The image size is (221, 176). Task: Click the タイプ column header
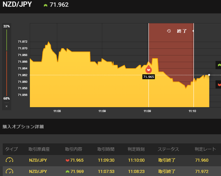pyautogui.click(x=12, y=149)
